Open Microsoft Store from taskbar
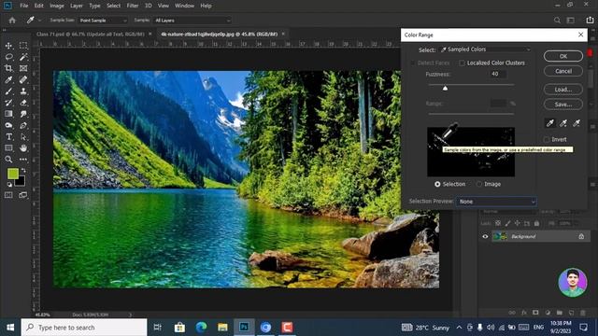The image size is (598, 336). (x=179, y=328)
